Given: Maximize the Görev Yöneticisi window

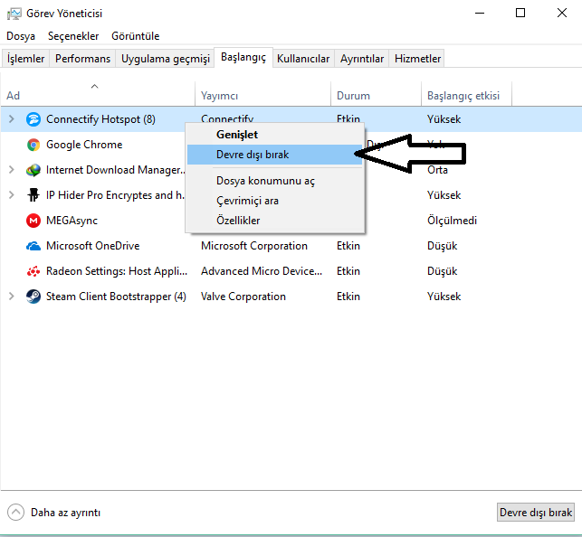Looking at the screenshot, I should [x=520, y=13].
